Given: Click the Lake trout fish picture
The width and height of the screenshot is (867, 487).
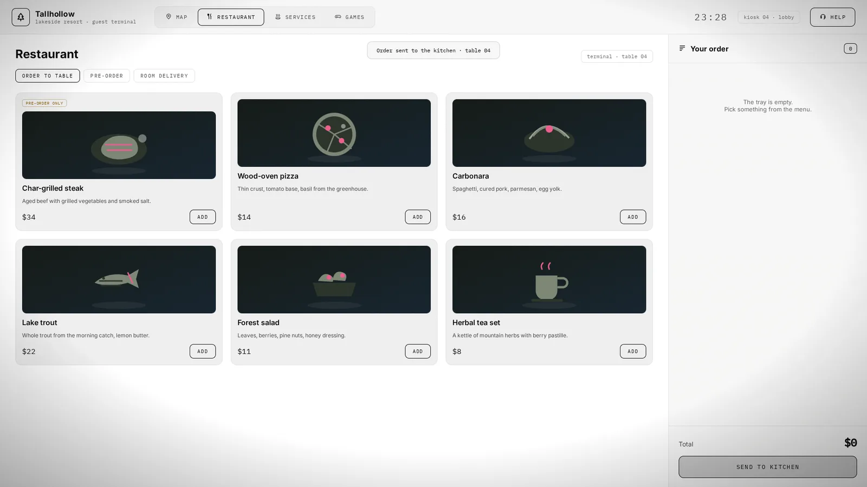Looking at the screenshot, I should [119, 279].
